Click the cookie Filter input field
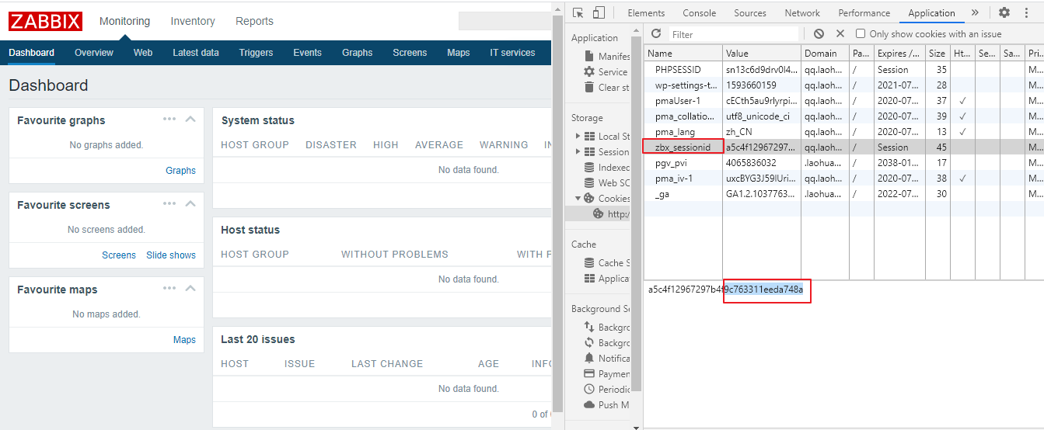 [x=733, y=34]
